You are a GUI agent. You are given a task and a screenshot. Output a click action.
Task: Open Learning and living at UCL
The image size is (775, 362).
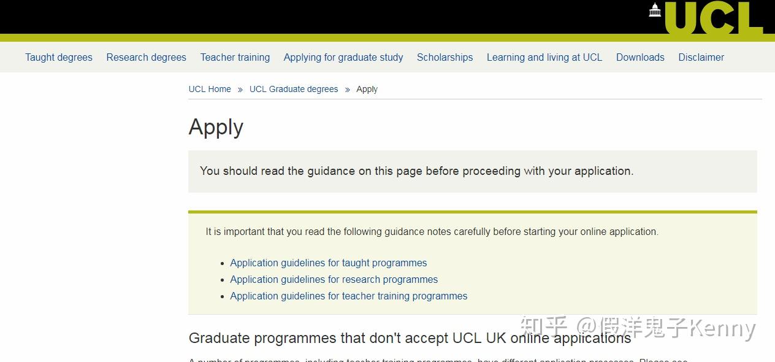click(544, 57)
